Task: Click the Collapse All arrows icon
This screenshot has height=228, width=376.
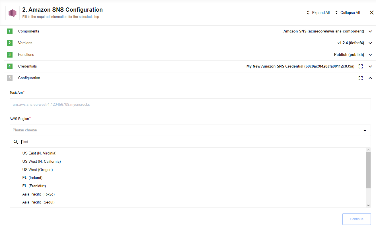Action: pos(336,13)
